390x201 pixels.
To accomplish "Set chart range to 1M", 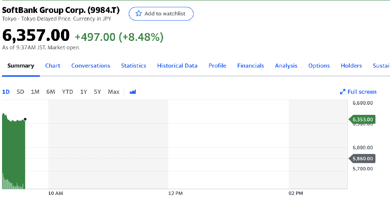I will [35, 92].
